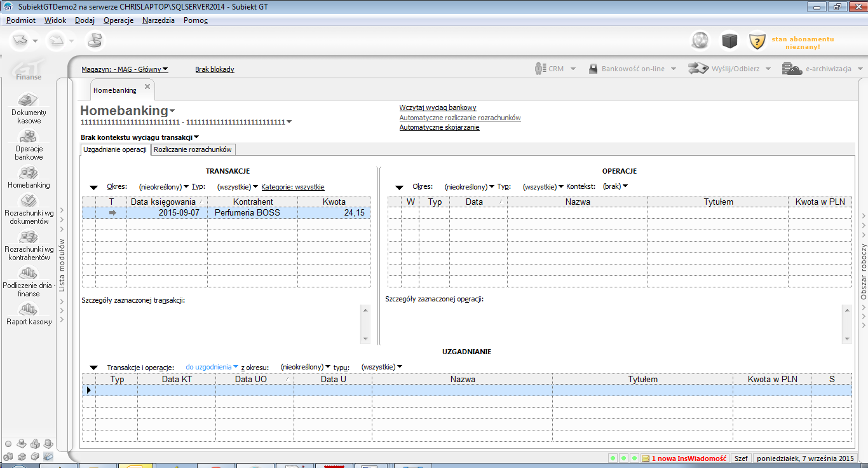868x468 pixels.
Task: Click the first module group icon in bottom sidebar row
Action: coord(8,456)
